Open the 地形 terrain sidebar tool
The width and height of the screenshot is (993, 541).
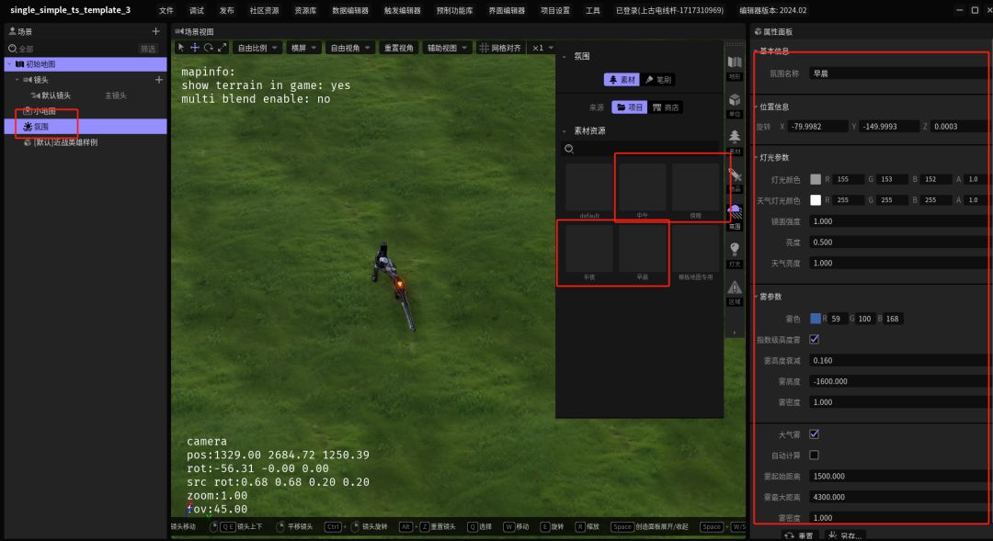[735, 66]
